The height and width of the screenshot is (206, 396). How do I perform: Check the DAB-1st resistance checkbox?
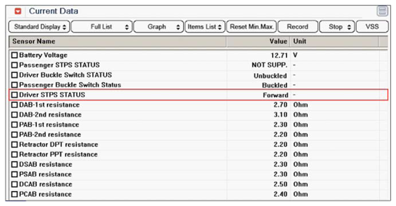click(15, 105)
